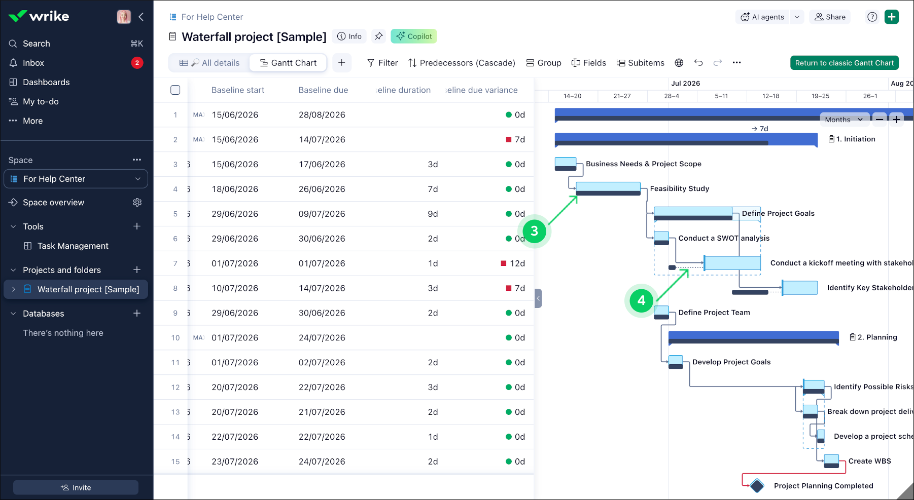Sort by Baseline due column

(x=323, y=90)
